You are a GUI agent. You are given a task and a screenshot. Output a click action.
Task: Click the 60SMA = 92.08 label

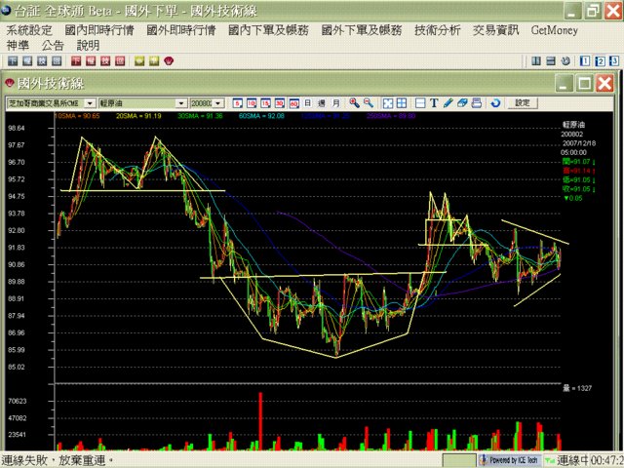pos(261,116)
